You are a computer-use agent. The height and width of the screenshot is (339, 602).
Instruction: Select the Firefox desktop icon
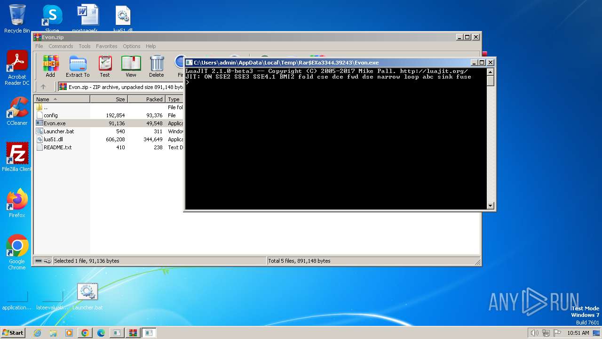(x=17, y=203)
